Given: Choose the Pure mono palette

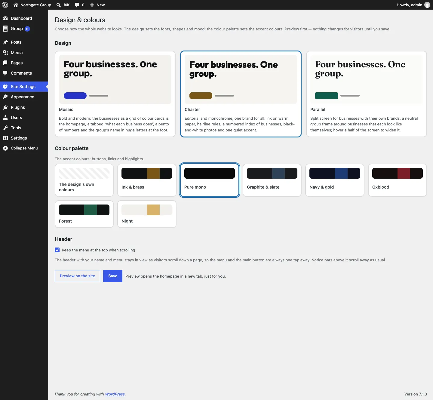Looking at the screenshot, I should (x=210, y=180).
